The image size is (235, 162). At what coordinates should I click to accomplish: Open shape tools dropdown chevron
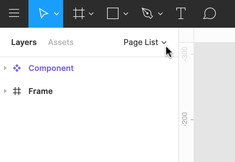pos(126,14)
